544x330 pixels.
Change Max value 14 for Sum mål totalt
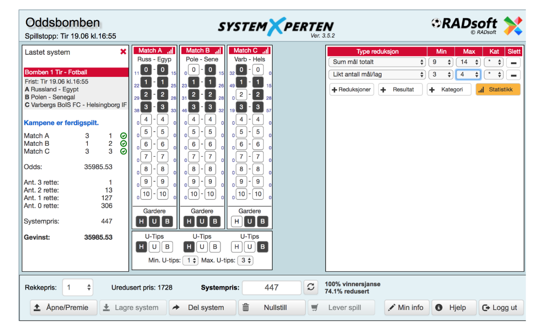468,62
